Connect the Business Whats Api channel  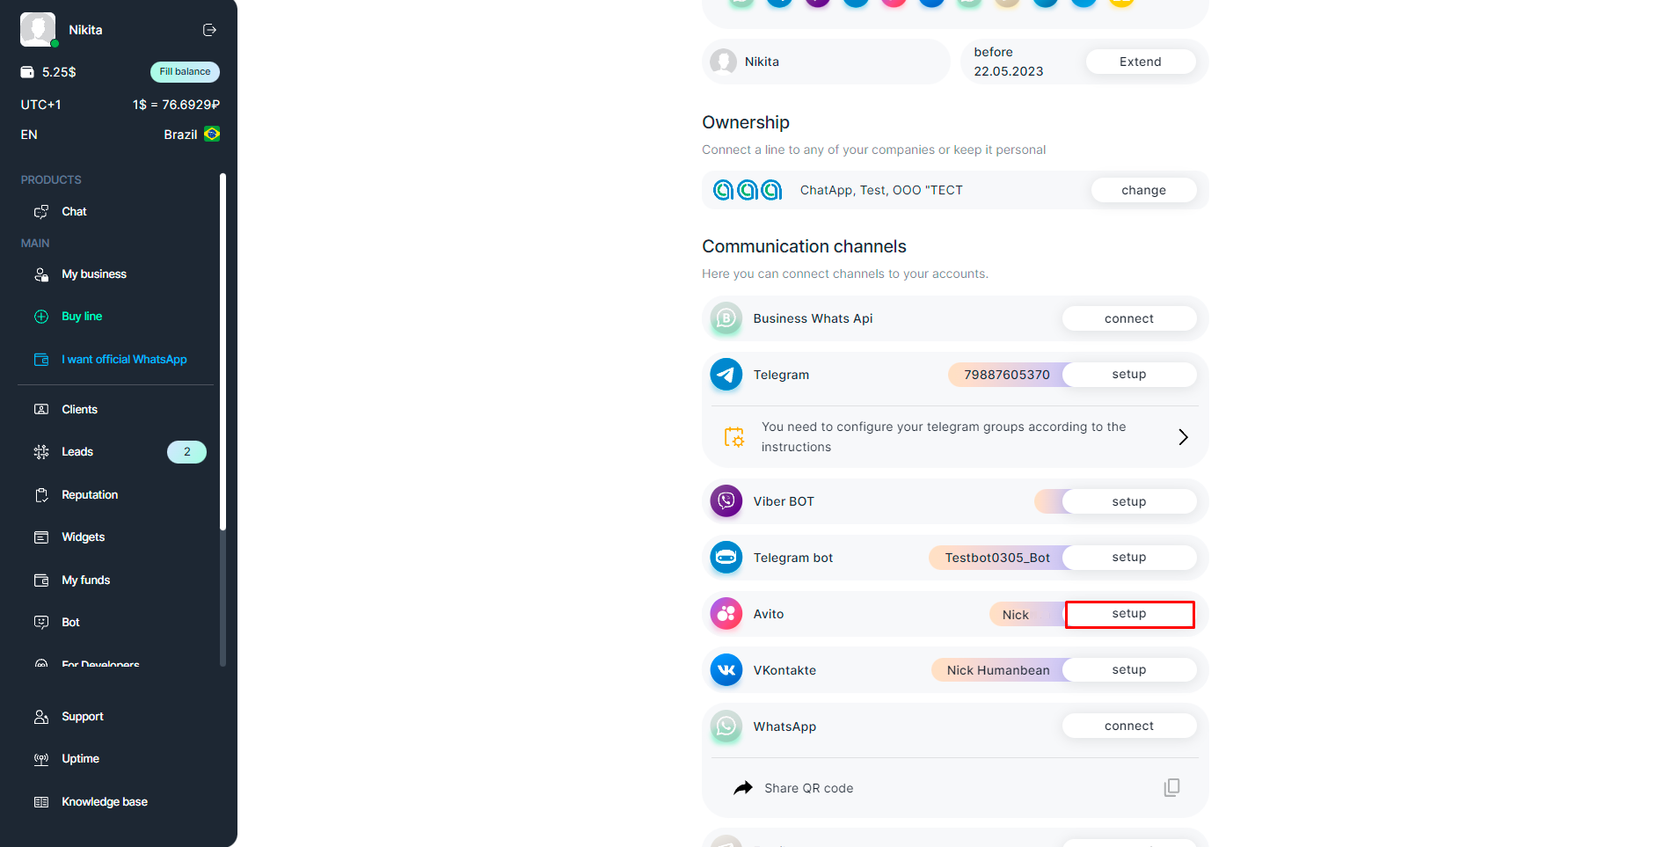[x=1128, y=318]
